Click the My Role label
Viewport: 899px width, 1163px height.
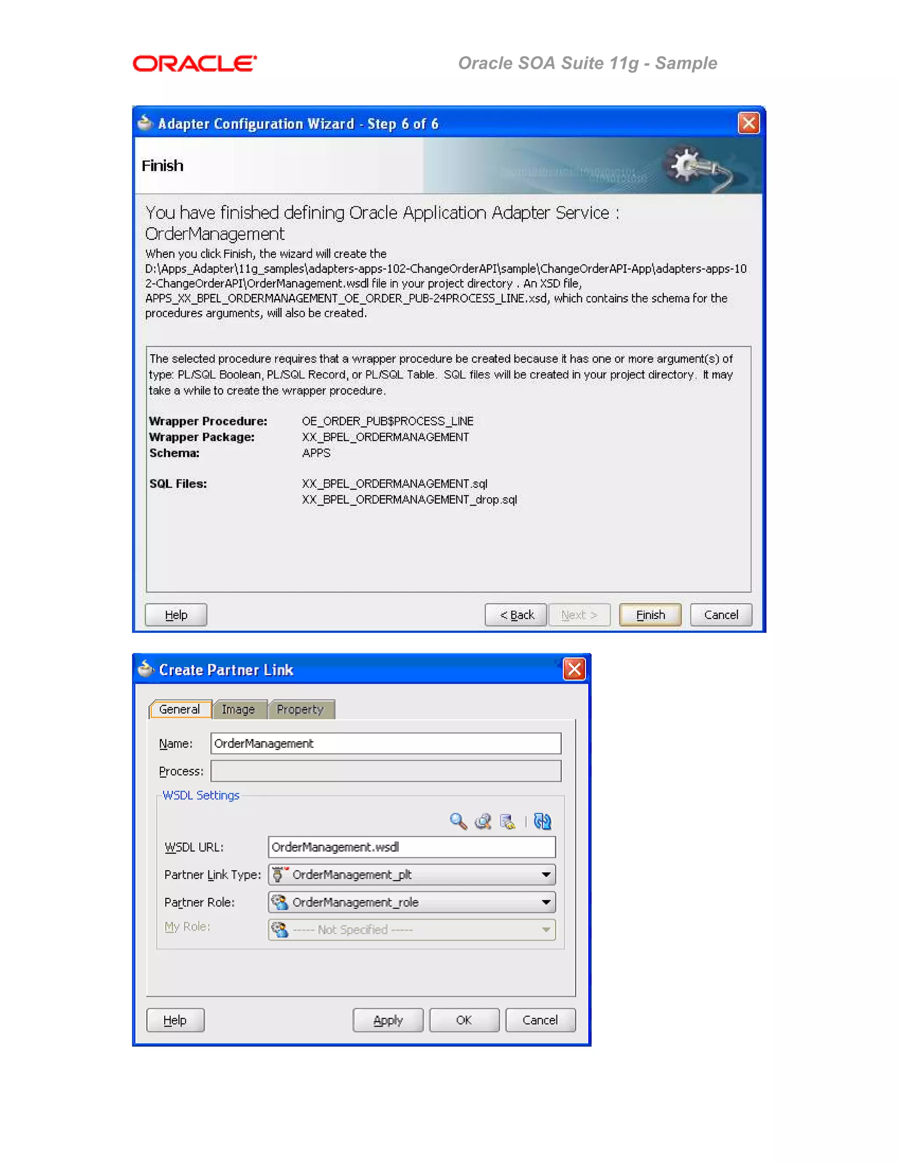[x=187, y=927]
